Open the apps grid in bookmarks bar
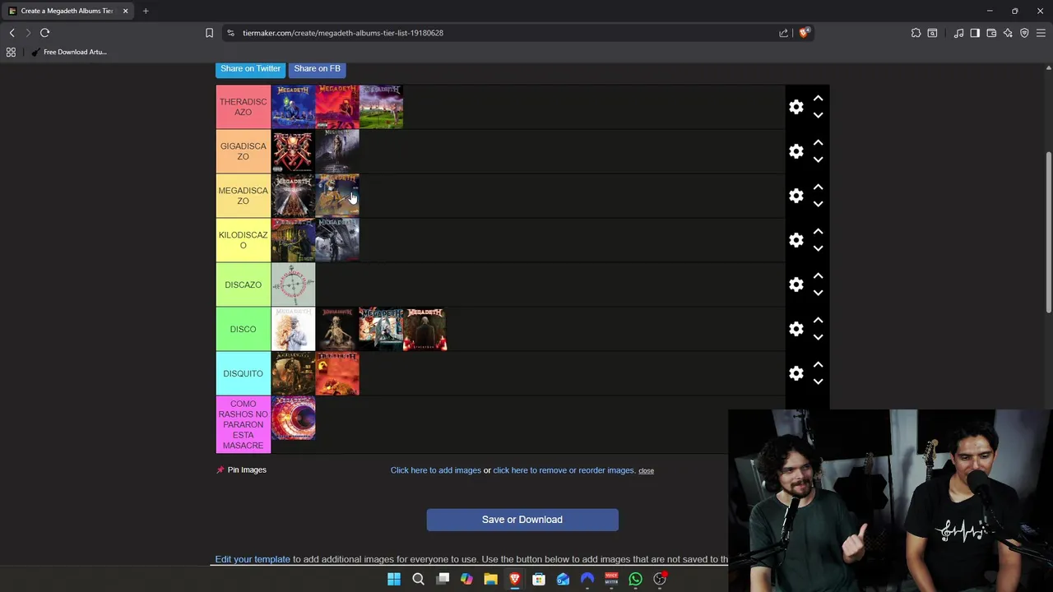1053x592 pixels. [11, 52]
